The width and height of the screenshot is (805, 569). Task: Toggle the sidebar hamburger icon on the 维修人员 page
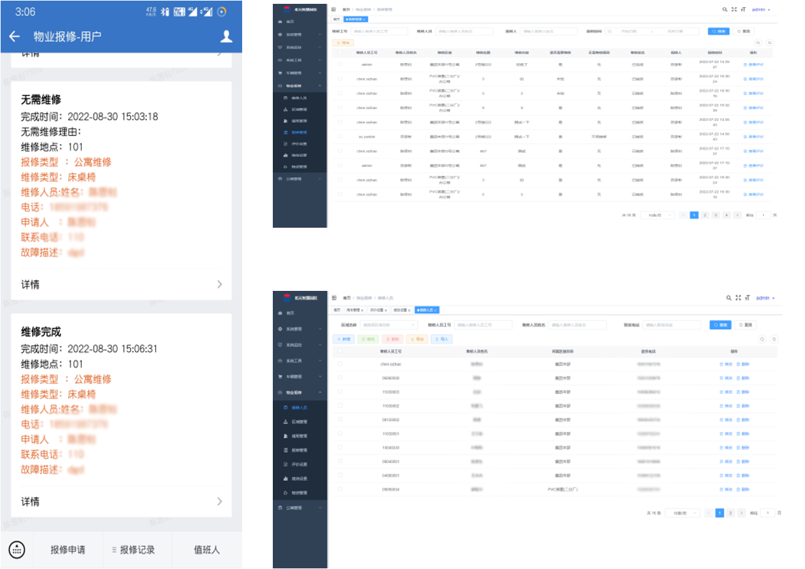click(x=334, y=298)
